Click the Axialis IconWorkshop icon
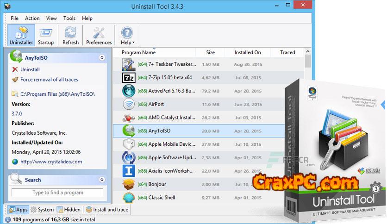This screenshot has width=387, height=224. [x=129, y=171]
